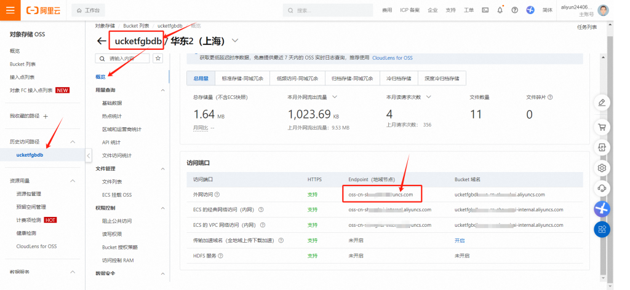Open 接入点列表 in sidebar
The width and height of the screenshot is (630, 290).
coord(22,77)
